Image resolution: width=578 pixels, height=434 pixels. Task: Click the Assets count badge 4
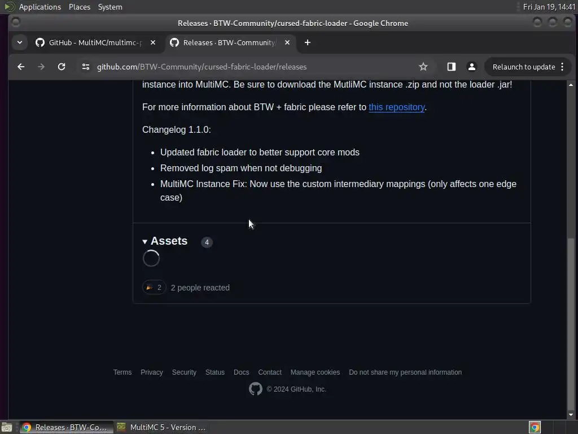(x=207, y=242)
